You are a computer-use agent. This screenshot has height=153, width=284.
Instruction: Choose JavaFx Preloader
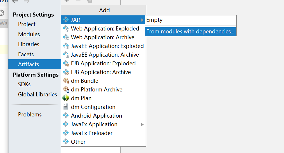(103, 133)
